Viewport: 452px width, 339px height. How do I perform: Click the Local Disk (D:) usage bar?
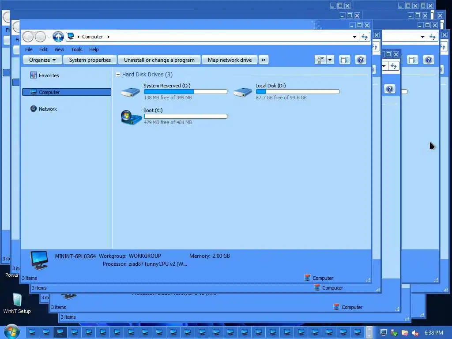[x=298, y=92]
